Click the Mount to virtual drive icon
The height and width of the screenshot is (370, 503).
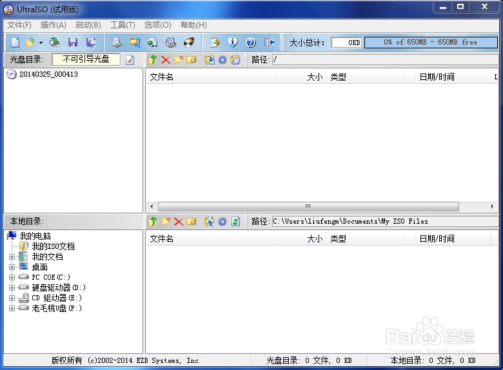click(171, 43)
